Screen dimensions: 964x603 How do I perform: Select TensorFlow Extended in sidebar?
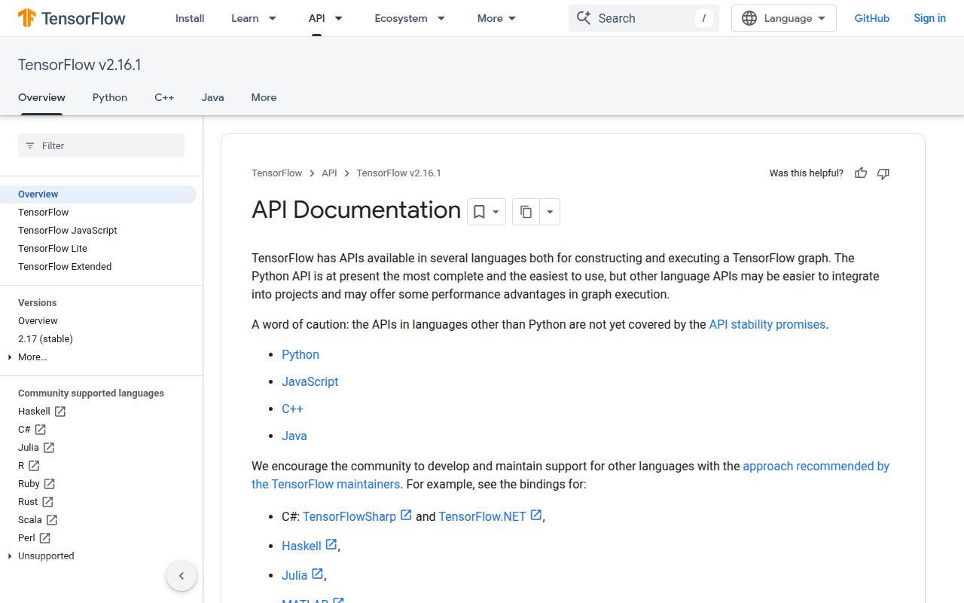click(x=65, y=267)
